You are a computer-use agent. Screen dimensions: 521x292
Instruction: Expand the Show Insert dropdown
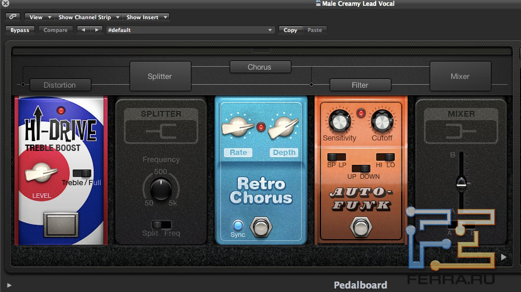point(147,17)
